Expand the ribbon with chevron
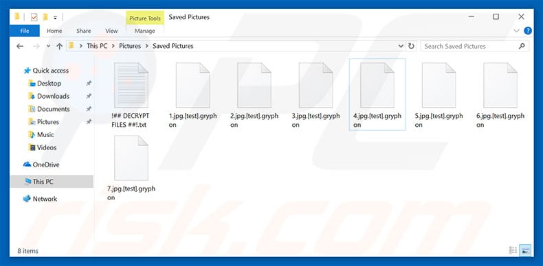Image resolution: width=543 pixels, height=266 pixels. coord(516,31)
